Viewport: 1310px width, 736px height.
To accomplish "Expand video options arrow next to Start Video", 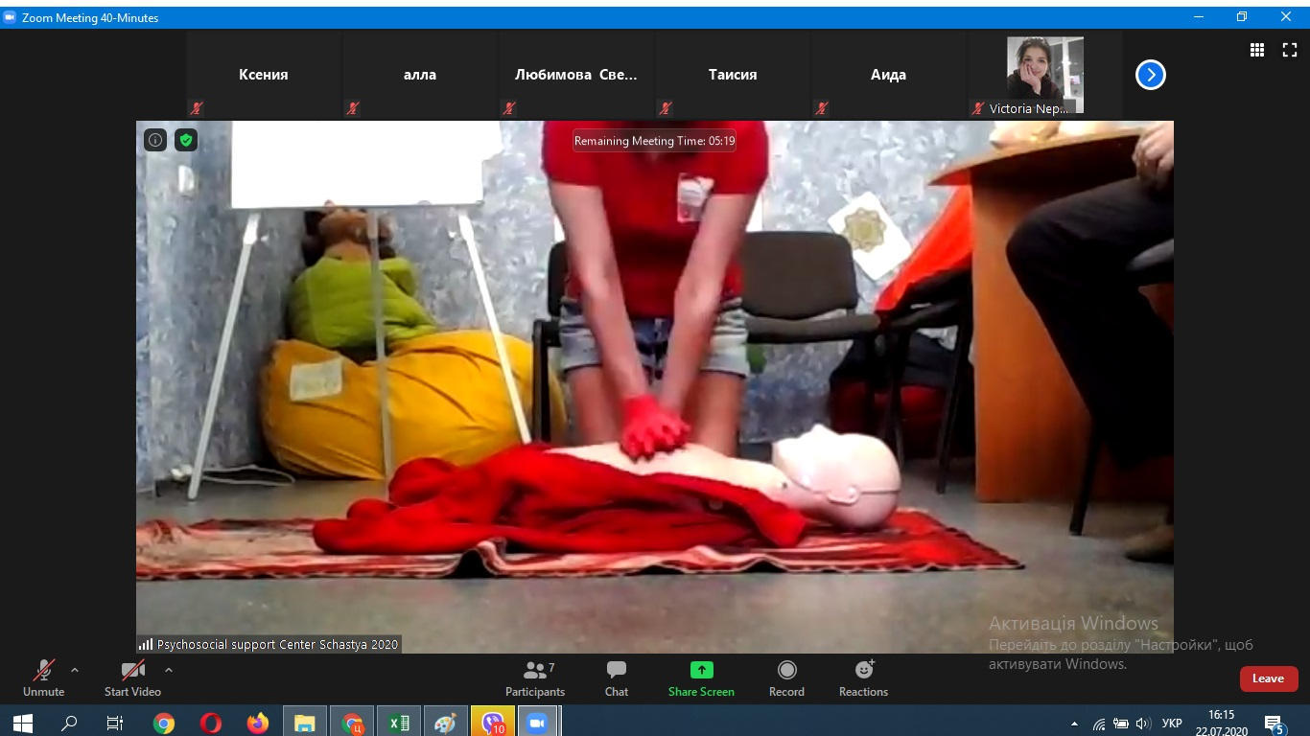I will pos(169,670).
